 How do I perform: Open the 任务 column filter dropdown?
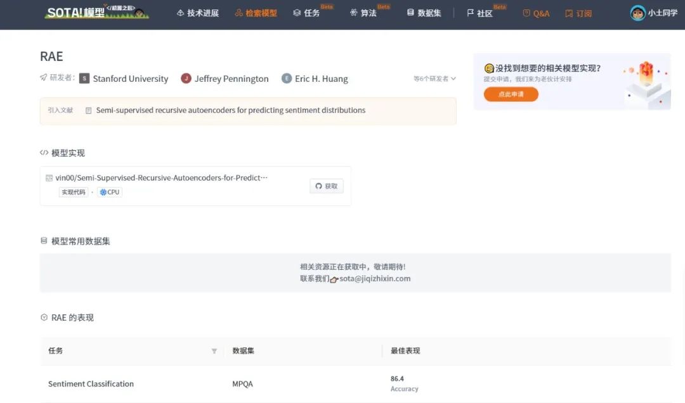(x=214, y=350)
